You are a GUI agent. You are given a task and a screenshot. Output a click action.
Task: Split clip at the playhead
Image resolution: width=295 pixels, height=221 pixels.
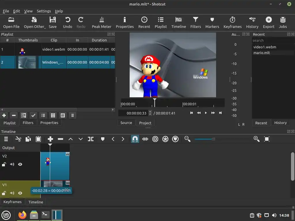91,139
